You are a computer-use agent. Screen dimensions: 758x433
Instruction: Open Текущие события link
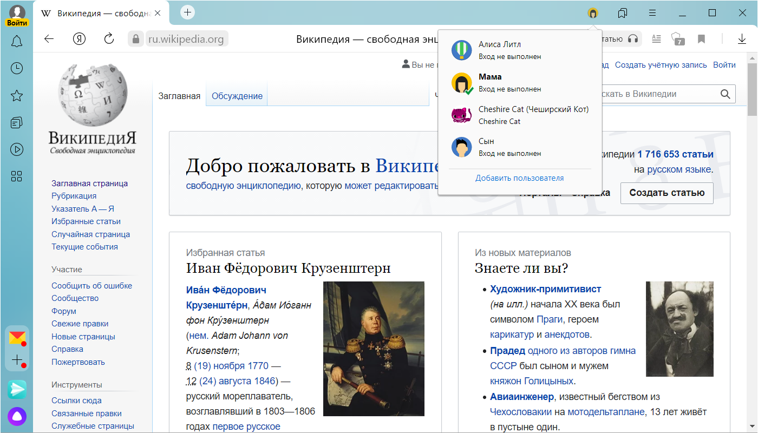pos(84,247)
